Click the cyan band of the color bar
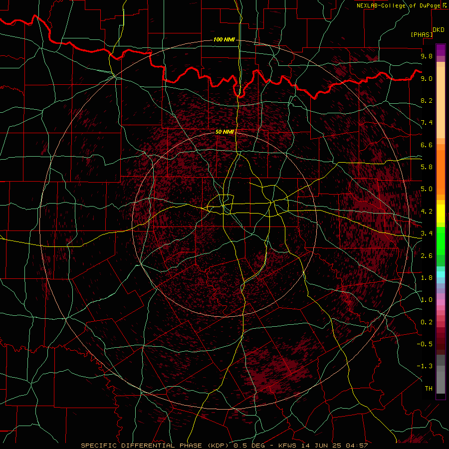The image size is (449, 449). point(441,274)
